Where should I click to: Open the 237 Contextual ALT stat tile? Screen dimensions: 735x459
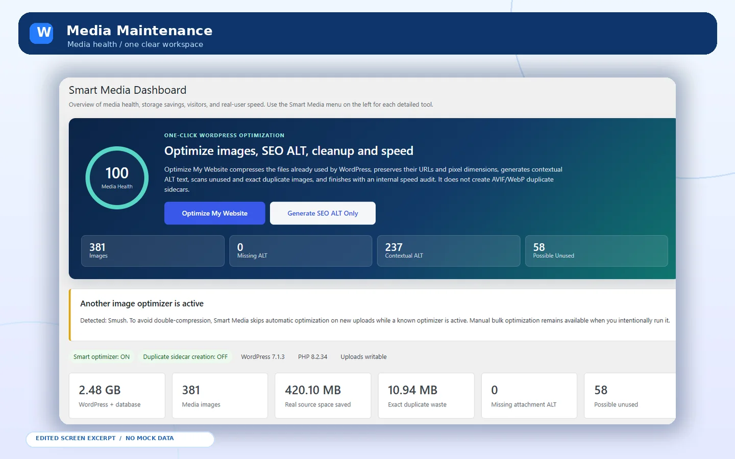coord(449,251)
